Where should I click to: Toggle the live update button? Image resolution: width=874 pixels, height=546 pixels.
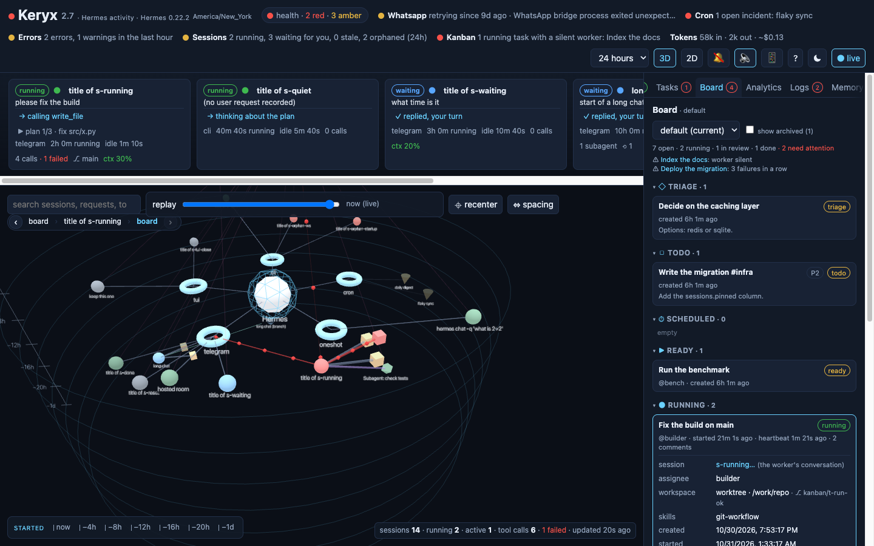(849, 58)
